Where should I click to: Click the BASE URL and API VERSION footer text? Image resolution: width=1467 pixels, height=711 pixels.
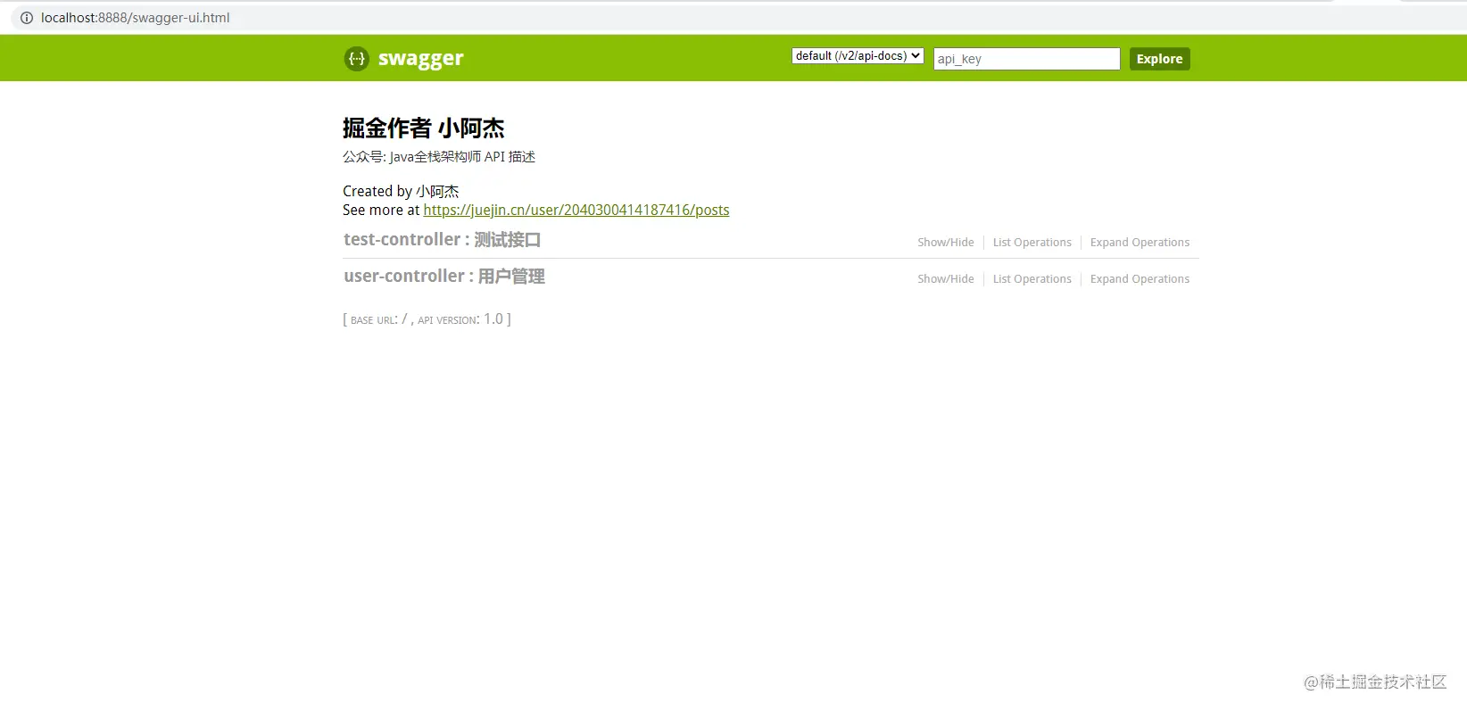(427, 319)
